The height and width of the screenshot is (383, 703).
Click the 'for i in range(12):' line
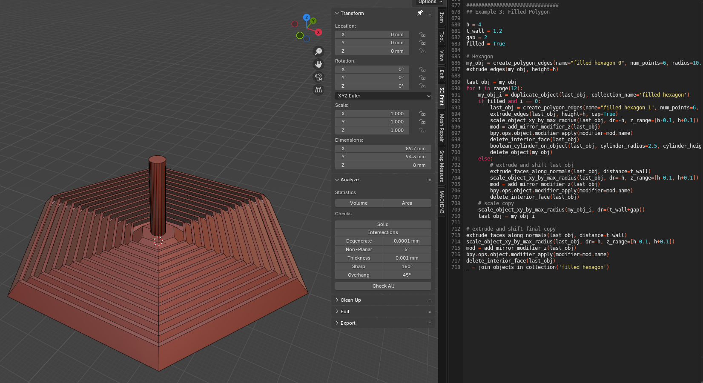tap(494, 89)
